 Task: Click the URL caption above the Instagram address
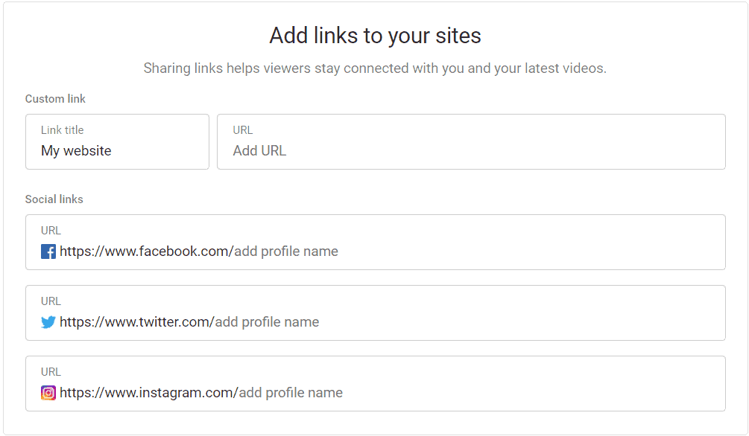tap(51, 372)
